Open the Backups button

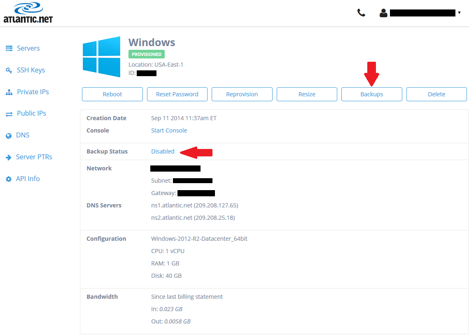pos(372,94)
